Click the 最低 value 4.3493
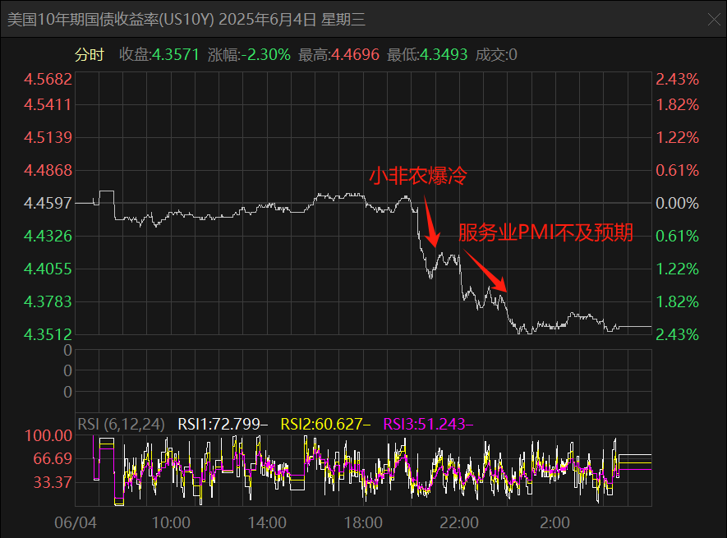 point(444,55)
